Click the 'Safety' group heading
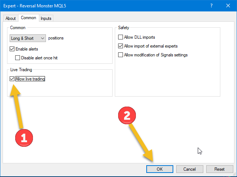Image resolution: width=237 pixels, height=177 pixels. click(124, 28)
